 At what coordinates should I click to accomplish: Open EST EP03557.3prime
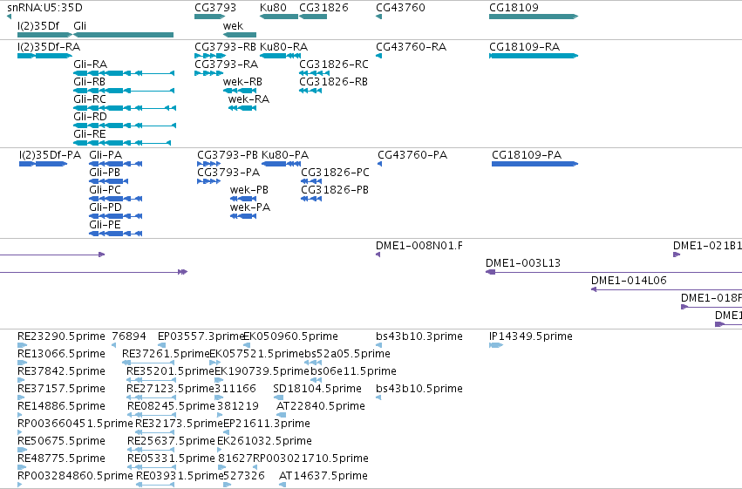click(x=161, y=345)
